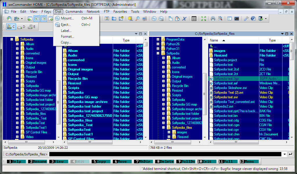Click the 1 Help function key button

(x=16, y=162)
